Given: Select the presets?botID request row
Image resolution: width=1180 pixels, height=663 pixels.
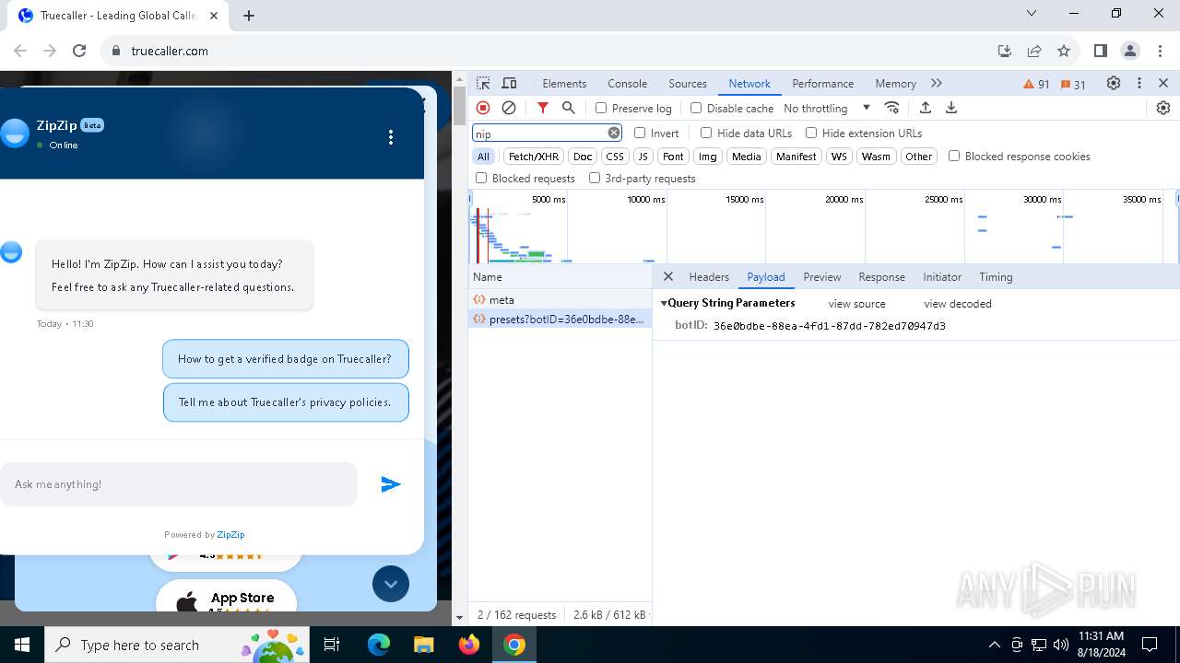Looking at the screenshot, I should [x=560, y=319].
